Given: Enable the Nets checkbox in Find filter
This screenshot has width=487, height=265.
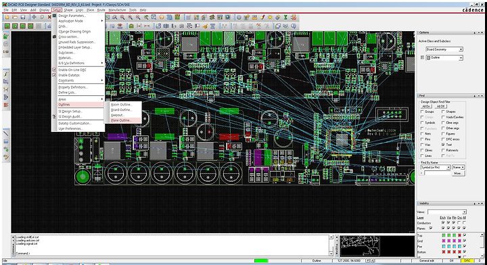Looking at the screenshot, I should point(422,133).
